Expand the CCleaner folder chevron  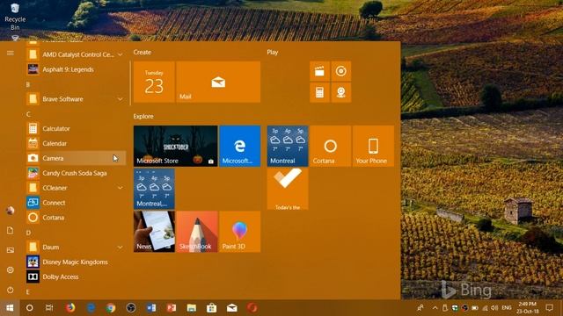pos(120,188)
